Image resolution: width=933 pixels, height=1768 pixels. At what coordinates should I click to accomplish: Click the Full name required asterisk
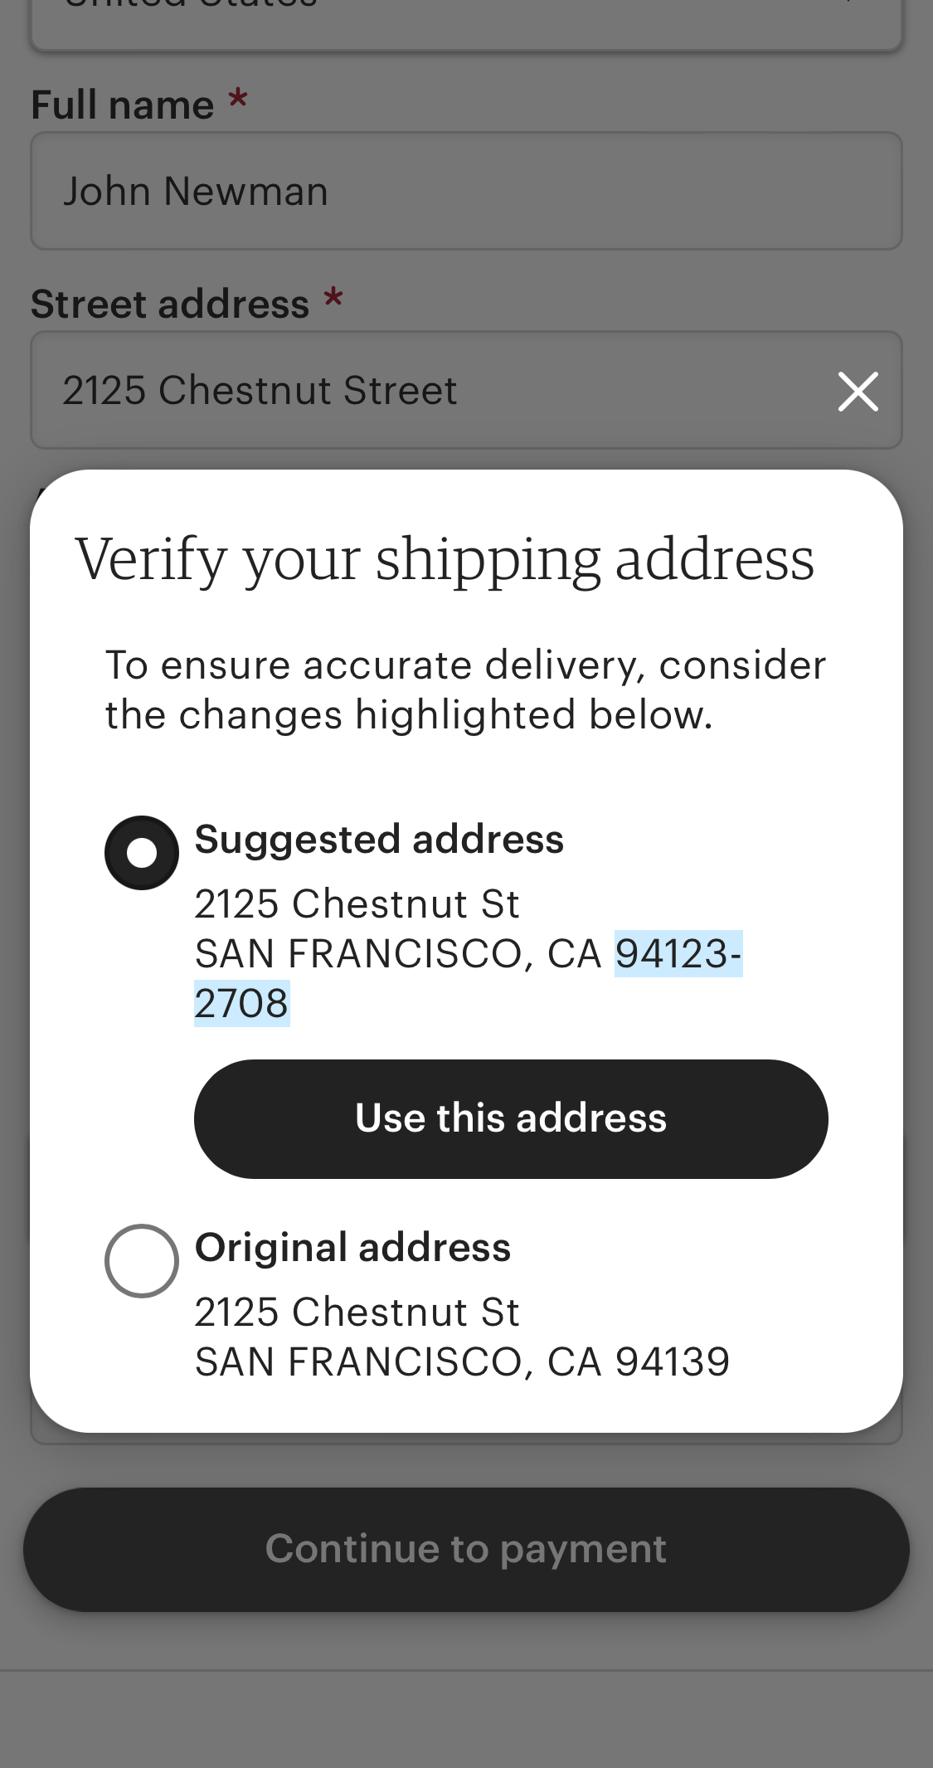click(238, 100)
